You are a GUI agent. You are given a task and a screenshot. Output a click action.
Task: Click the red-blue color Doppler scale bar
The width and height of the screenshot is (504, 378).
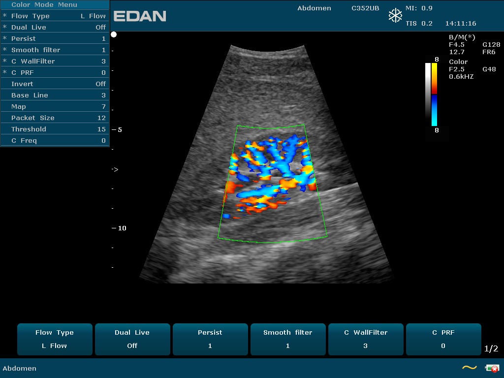pyautogui.click(x=434, y=94)
